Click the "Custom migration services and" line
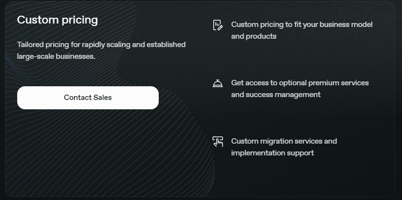402x200 pixels. tap(284, 141)
